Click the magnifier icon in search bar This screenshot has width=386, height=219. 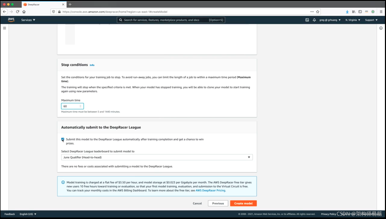tap(121, 20)
